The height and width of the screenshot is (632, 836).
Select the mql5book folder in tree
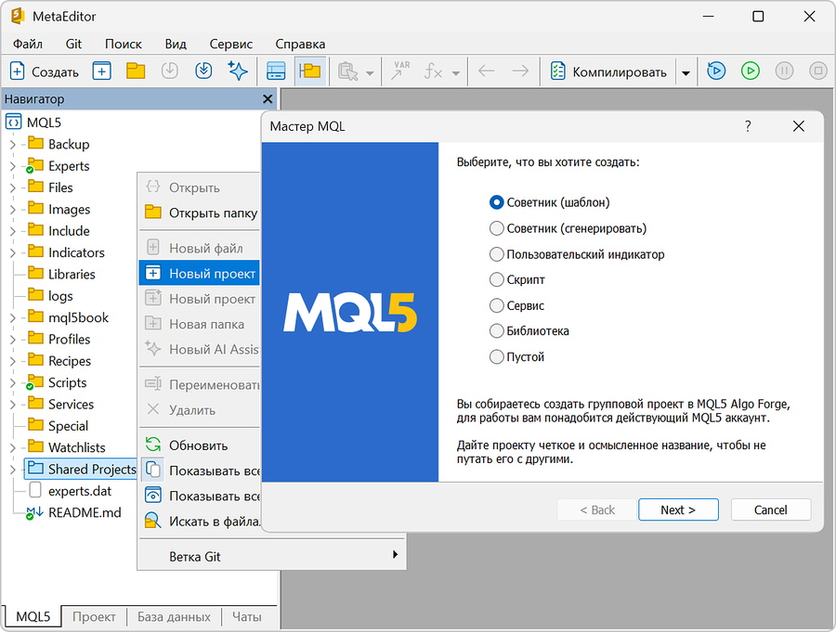68,317
